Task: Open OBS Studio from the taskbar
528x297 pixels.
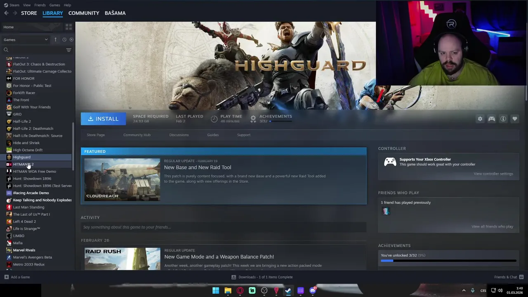Action: pos(264,291)
